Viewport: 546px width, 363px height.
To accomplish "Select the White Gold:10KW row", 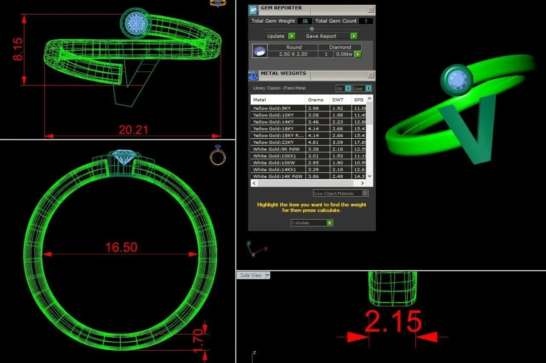I will pyautogui.click(x=308, y=163).
